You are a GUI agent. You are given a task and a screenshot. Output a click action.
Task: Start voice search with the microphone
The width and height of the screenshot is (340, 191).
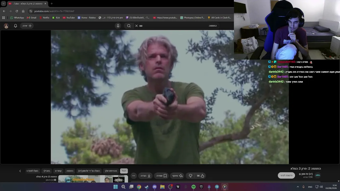coord(118,26)
